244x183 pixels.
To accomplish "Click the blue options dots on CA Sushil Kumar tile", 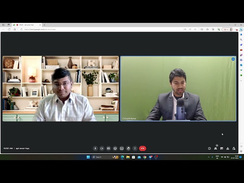I will (233, 59).
